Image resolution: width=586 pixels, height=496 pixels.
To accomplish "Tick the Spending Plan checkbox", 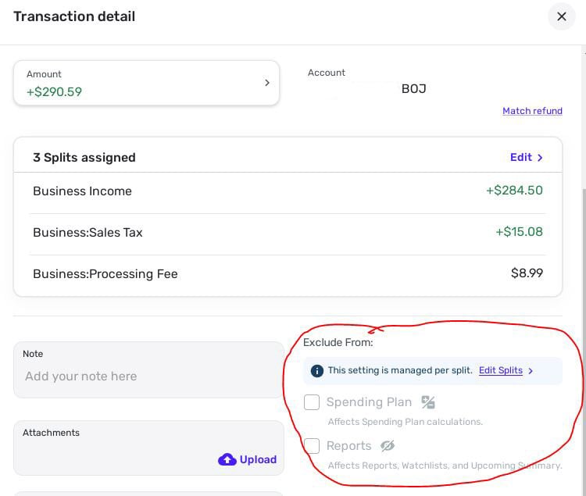I will (312, 402).
